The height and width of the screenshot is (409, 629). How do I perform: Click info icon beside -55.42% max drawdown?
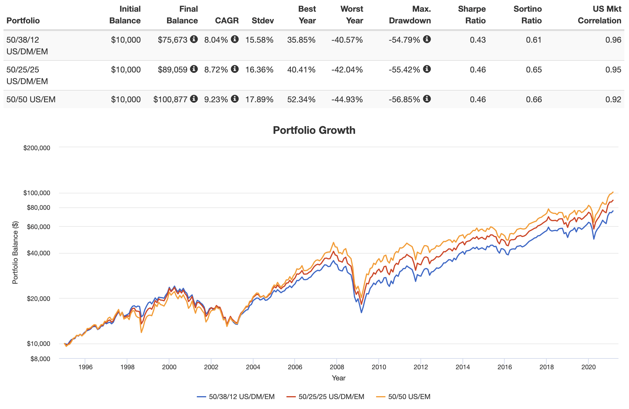coord(427,69)
